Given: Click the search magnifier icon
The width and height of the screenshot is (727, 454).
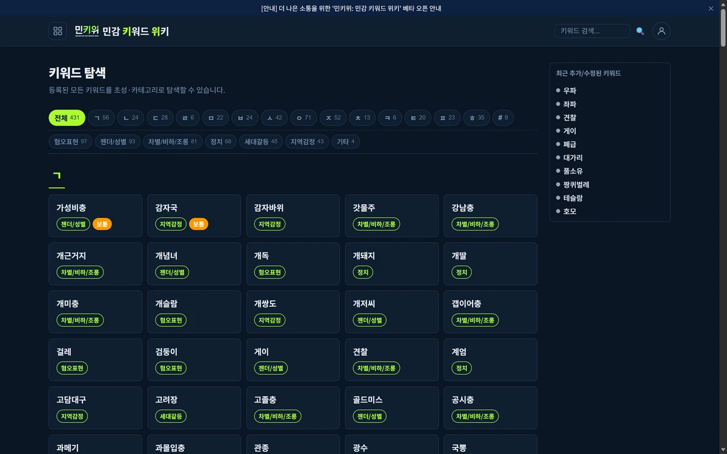Looking at the screenshot, I should tap(640, 31).
